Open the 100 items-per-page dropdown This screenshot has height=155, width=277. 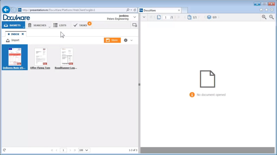(x=84, y=150)
